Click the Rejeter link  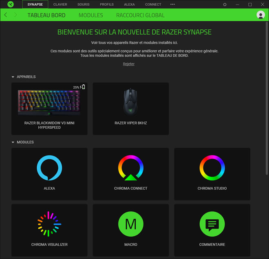pos(129,64)
